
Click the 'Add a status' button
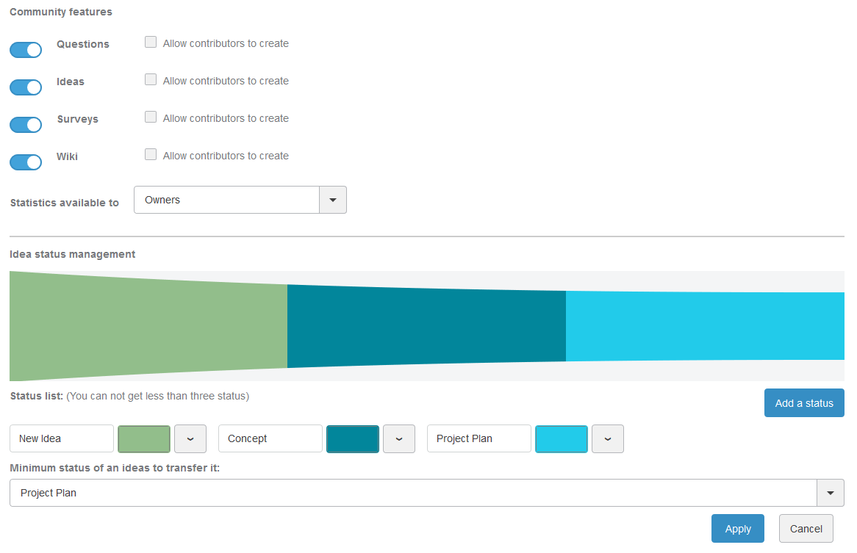804,403
